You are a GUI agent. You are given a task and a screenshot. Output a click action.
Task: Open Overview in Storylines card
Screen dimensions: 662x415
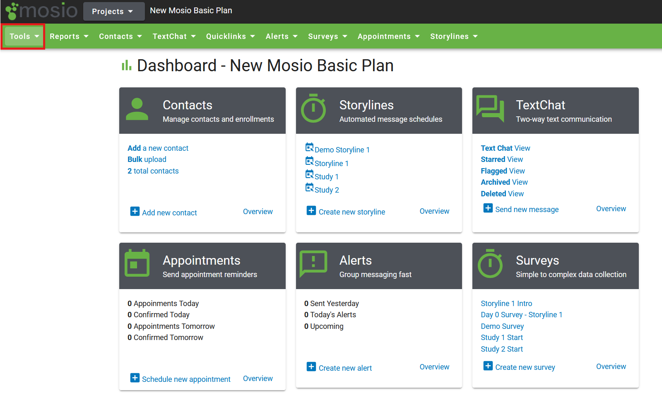pyautogui.click(x=434, y=211)
